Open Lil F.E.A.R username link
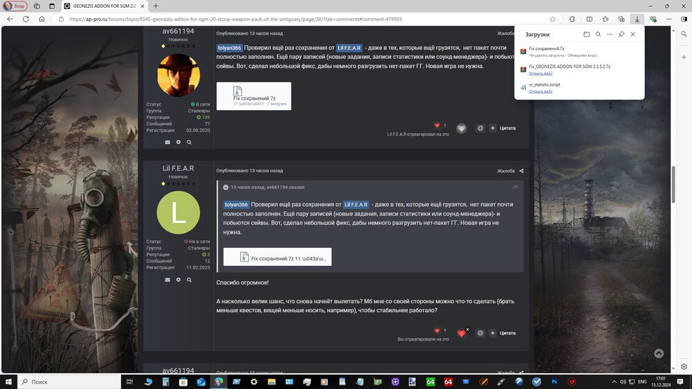692x389 pixels. point(179,168)
